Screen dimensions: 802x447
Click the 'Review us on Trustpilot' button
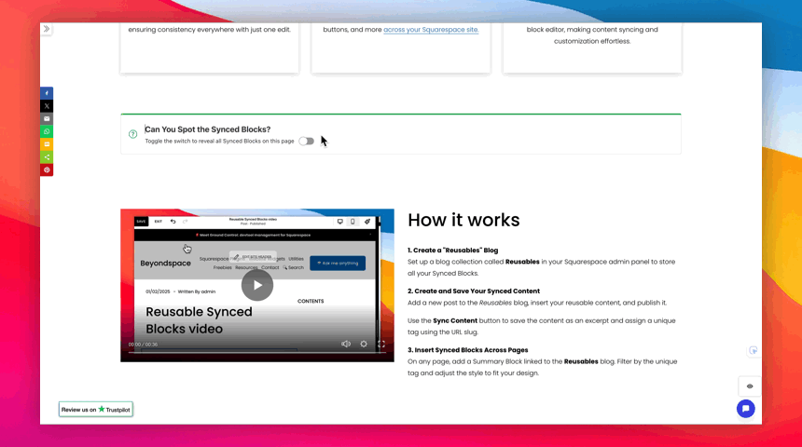coord(96,409)
